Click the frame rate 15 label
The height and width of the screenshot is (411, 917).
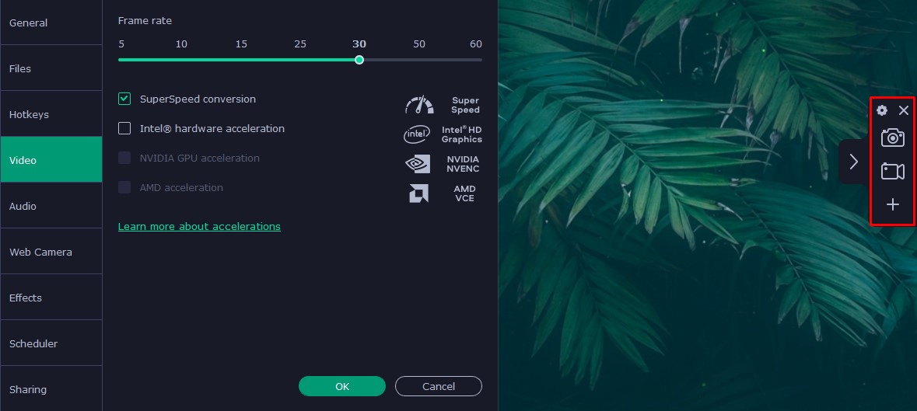[241, 44]
